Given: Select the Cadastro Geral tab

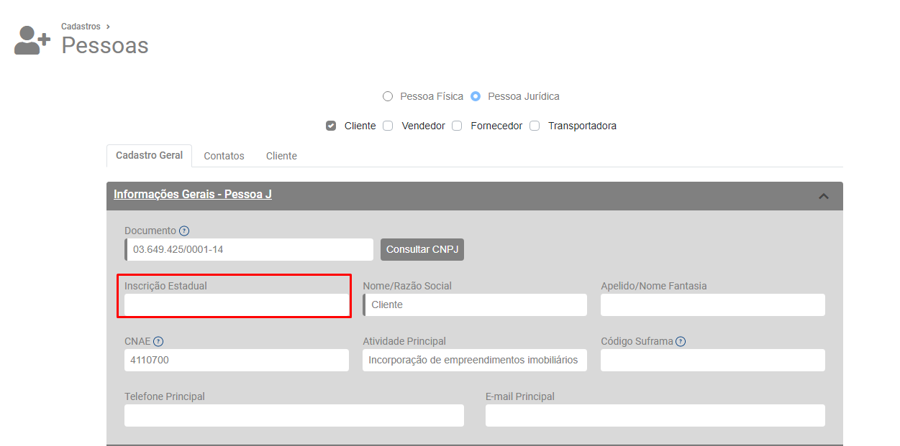Looking at the screenshot, I should [x=149, y=155].
